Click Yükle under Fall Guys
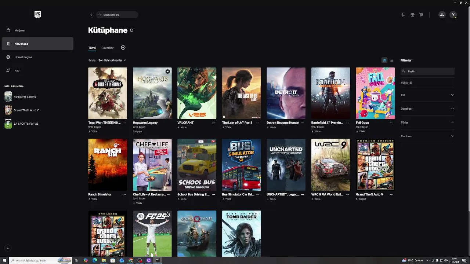 360,131
